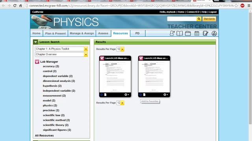Open the Help link

tap(204, 12)
